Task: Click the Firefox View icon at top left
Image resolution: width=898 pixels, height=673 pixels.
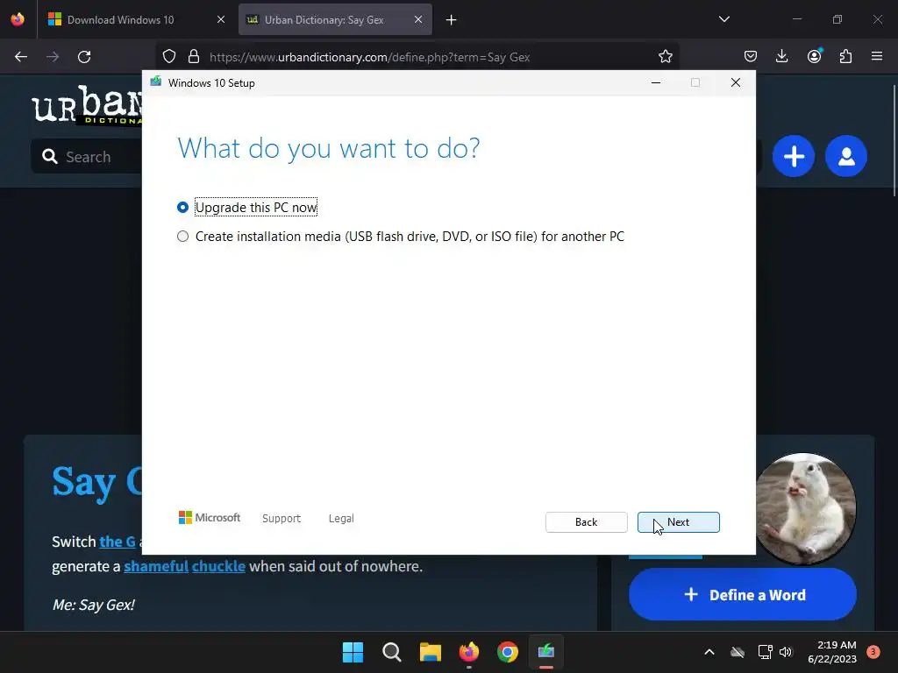Action: click(18, 19)
